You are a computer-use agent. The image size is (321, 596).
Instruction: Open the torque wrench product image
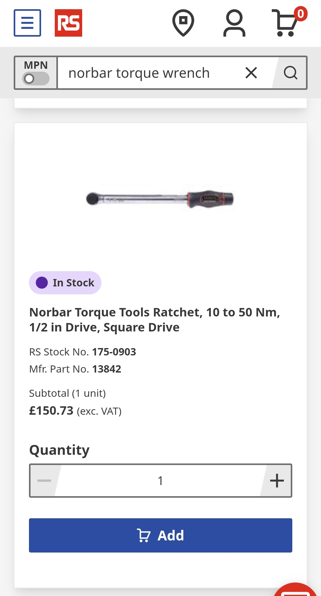pos(160,198)
